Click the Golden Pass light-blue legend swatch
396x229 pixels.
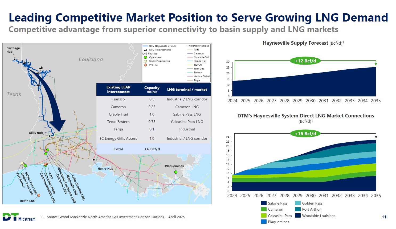[298, 203]
